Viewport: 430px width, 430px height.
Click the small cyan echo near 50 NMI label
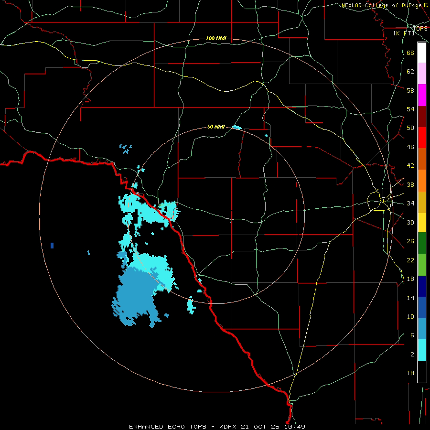pos(236,127)
